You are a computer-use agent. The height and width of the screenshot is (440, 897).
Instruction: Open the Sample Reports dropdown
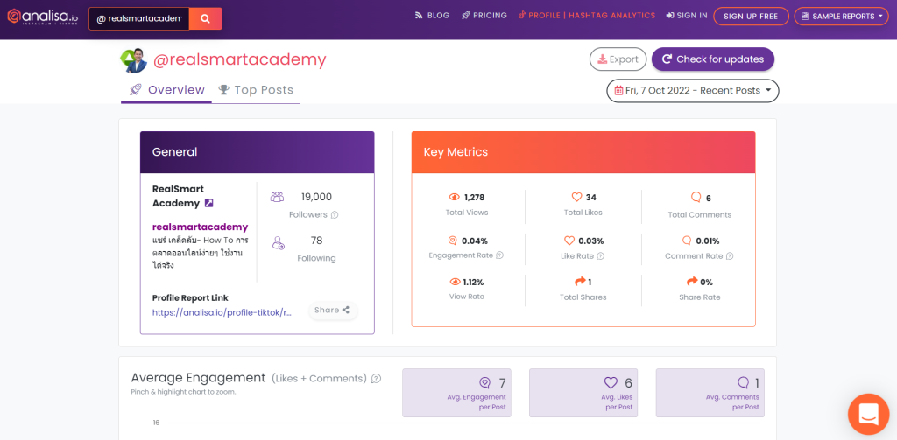841,16
